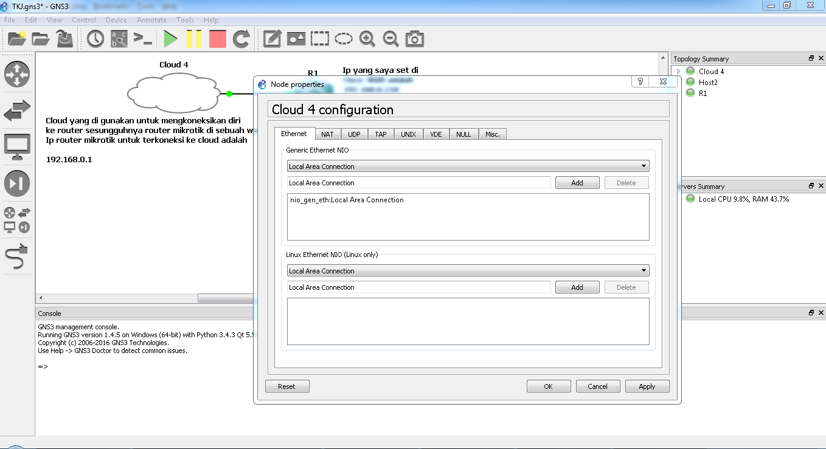Zoom in on the topology canvas

coord(367,39)
